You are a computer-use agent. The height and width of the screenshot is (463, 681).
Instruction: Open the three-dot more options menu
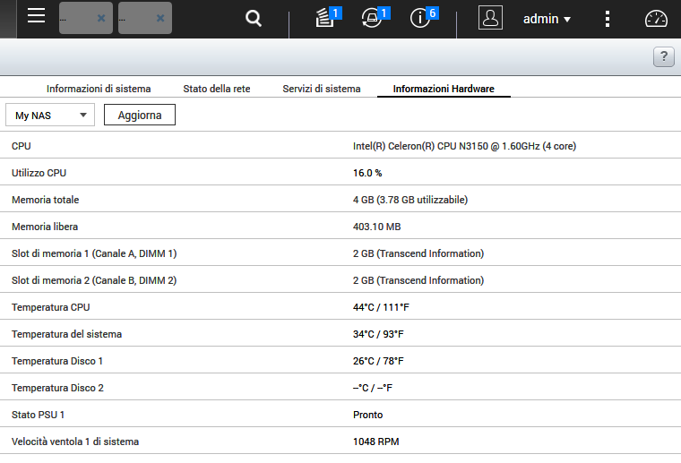coord(608,19)
